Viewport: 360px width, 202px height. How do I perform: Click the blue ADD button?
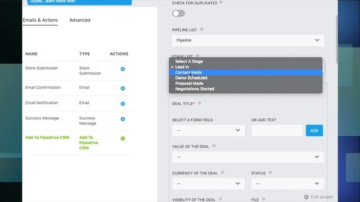coord(314,131)
